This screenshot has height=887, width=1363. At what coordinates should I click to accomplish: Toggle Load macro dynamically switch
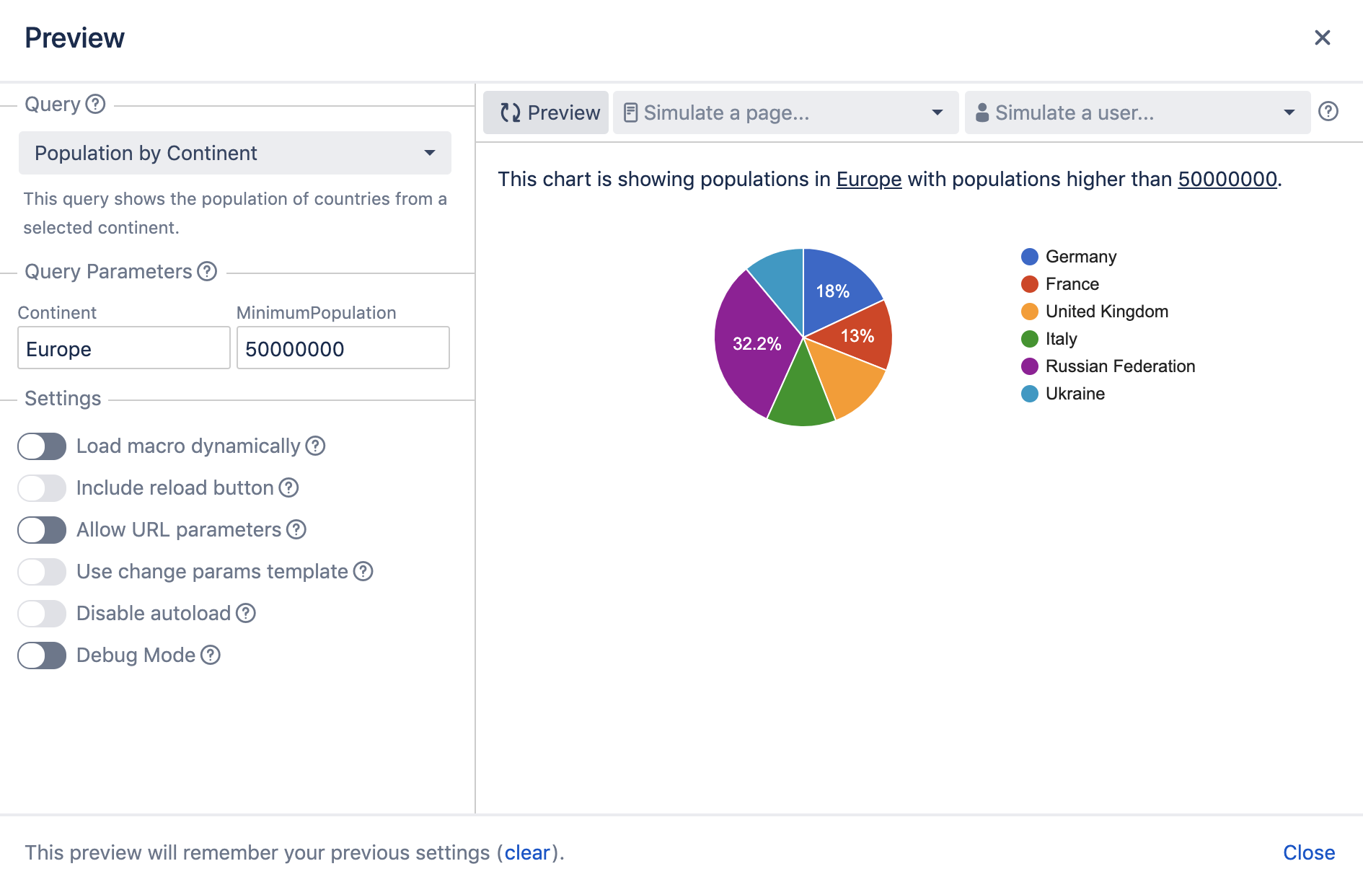pyautogui.click(x=42, y=446)
